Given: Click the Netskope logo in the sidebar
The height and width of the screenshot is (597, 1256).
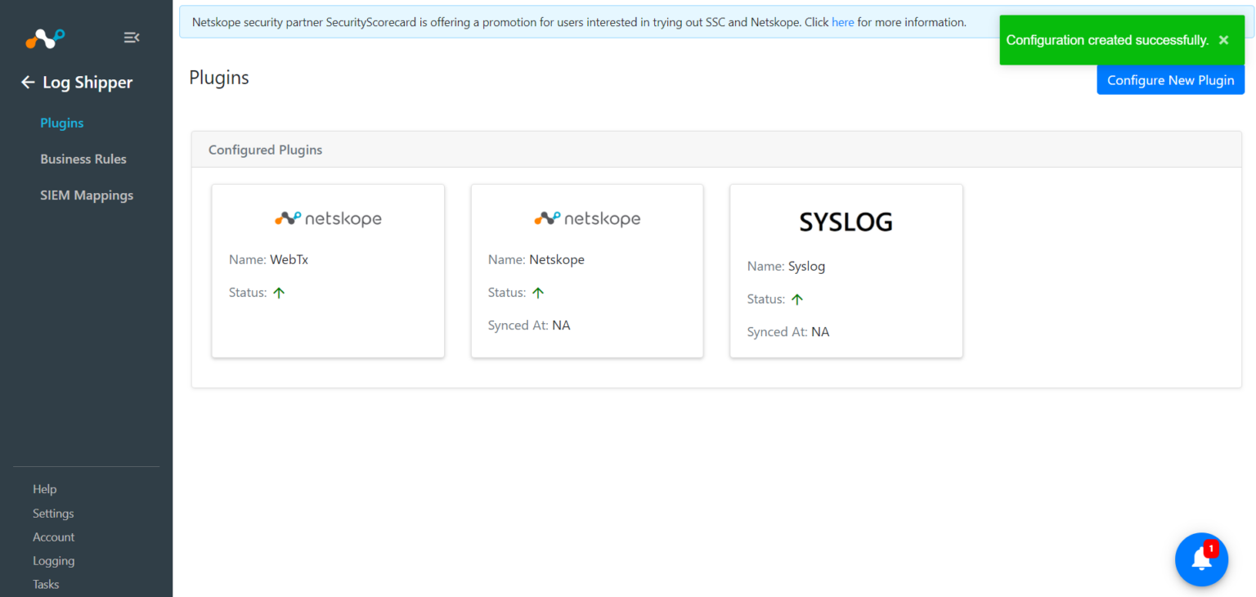Looking at the screenshot, I should point(45,38).
